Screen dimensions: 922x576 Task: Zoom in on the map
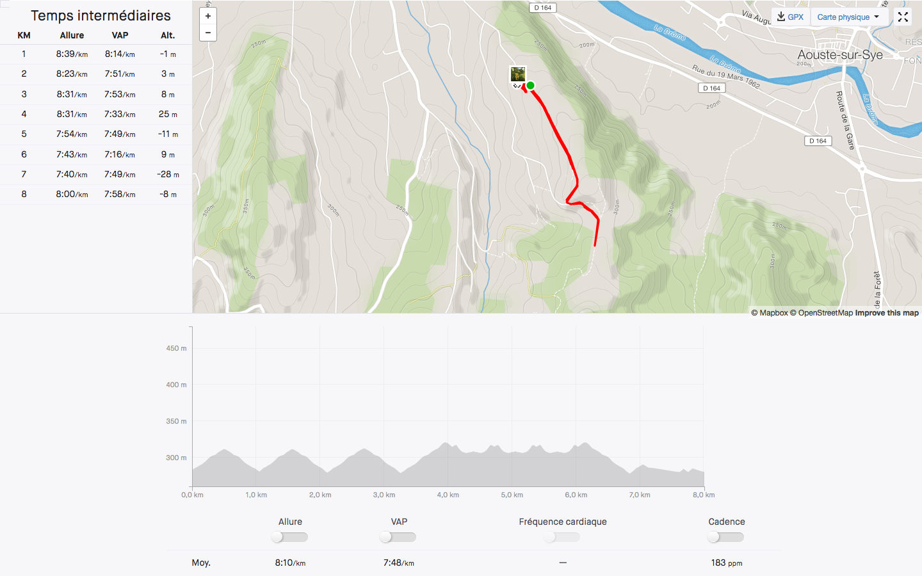tap(208, 16)
